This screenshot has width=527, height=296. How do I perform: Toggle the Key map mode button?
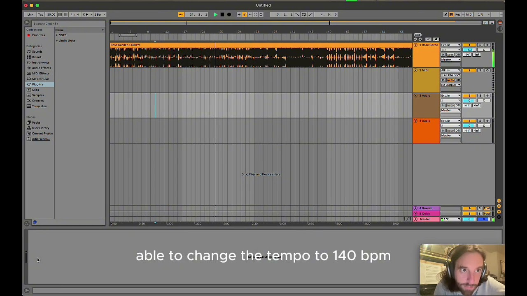pos(458,14)
